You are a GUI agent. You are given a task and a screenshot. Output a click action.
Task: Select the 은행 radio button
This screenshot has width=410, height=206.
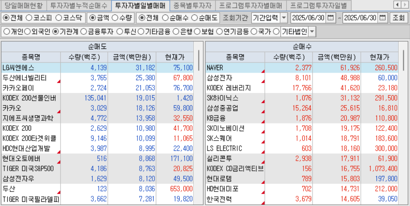(x=176, y=32)
